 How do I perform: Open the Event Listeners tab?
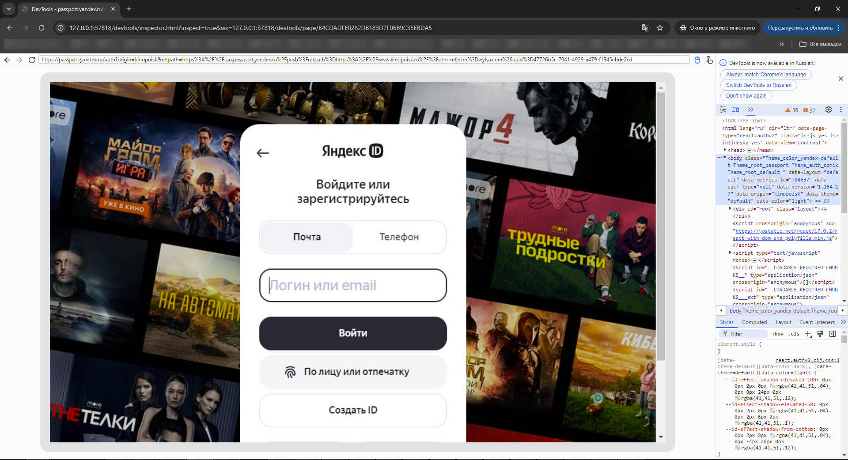817,322
